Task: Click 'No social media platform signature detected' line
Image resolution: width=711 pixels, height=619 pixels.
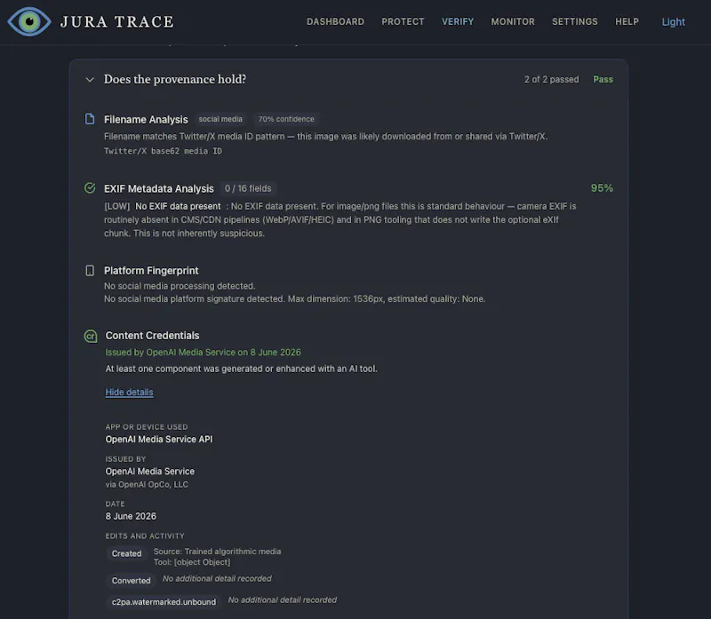Action: coord(295,299)
